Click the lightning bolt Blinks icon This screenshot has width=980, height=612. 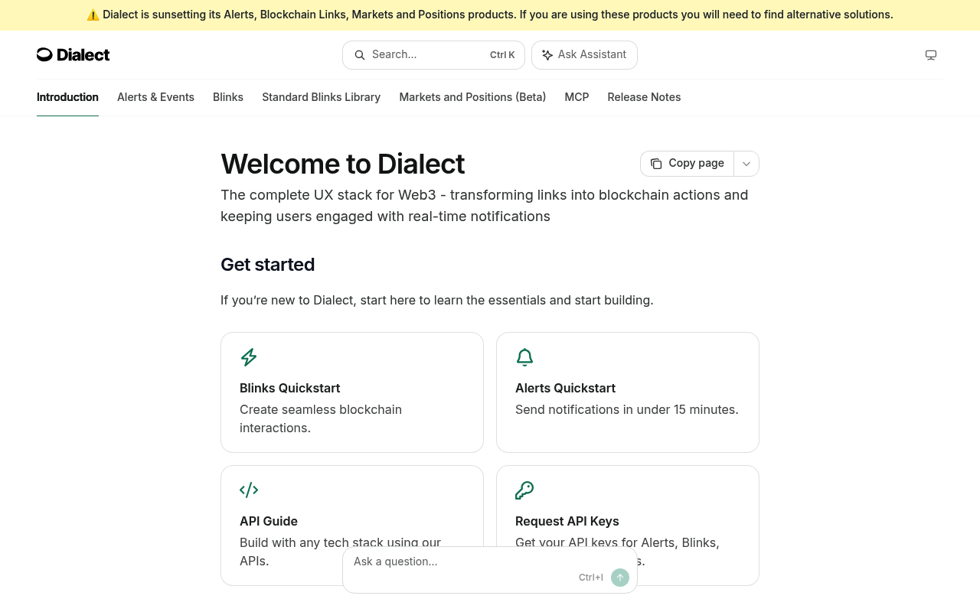point(249,357)
